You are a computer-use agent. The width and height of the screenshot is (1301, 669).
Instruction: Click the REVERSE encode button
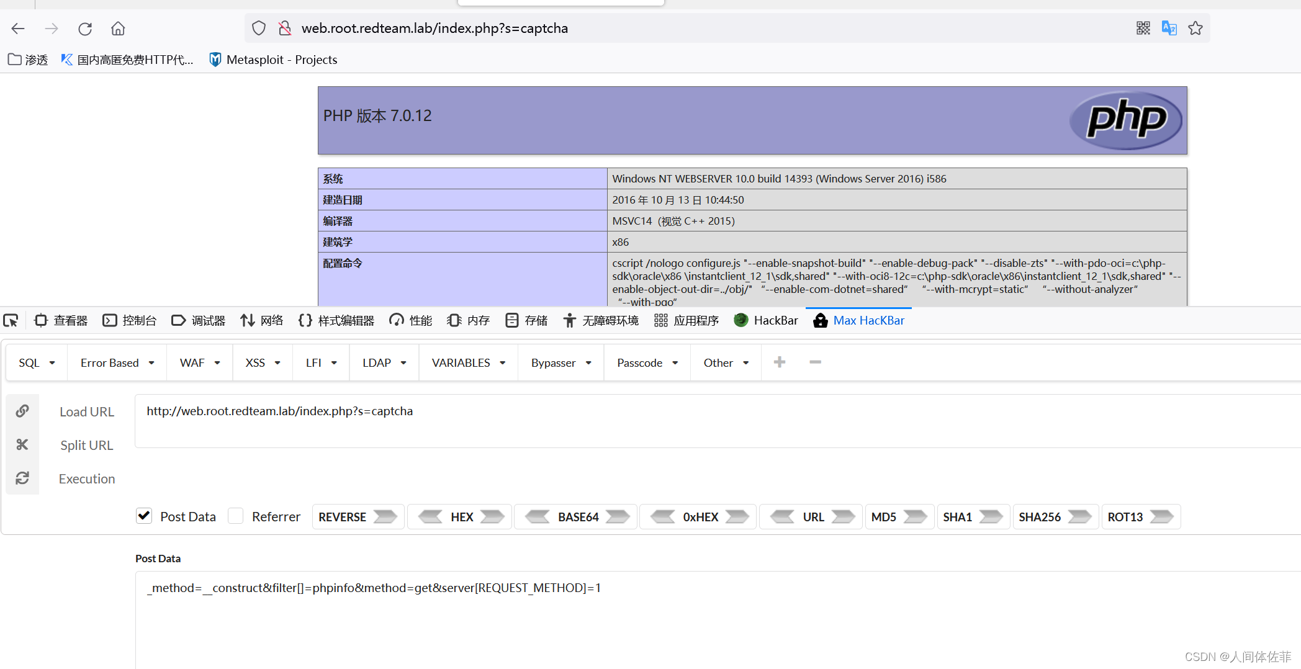358,517
